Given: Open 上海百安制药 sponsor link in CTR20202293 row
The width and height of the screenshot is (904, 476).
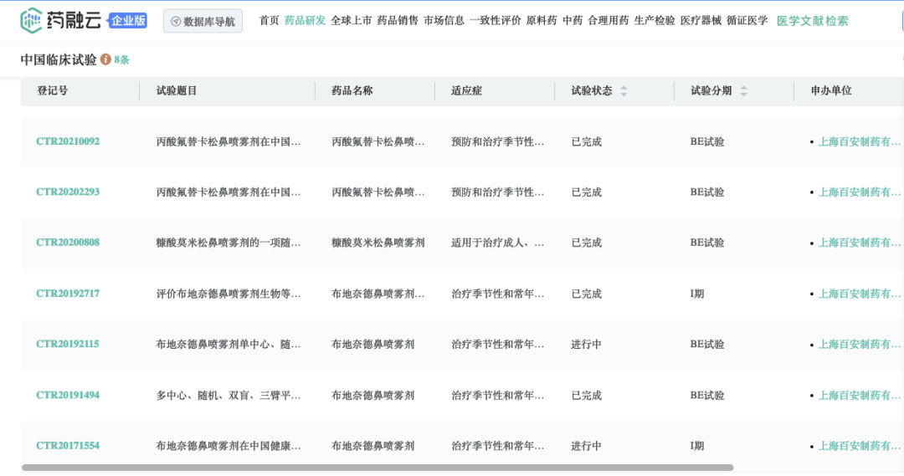Looking at the screenshot, I should point(859,192).
